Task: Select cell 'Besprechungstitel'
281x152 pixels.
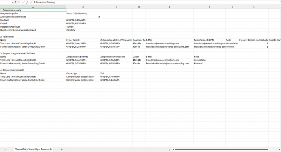Action: point(33,13)
